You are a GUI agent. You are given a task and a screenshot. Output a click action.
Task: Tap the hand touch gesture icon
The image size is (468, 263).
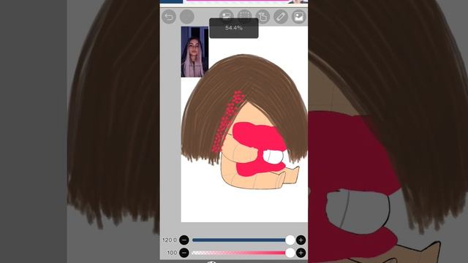coord(263,17)
